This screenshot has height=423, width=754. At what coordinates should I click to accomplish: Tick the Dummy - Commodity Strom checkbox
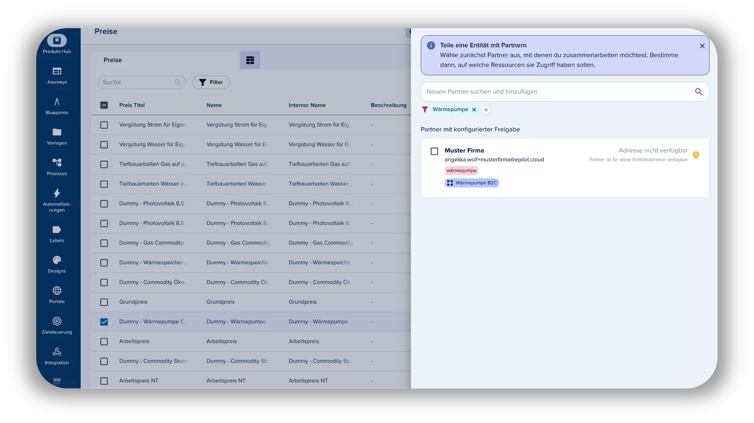[x=104, y=361]
